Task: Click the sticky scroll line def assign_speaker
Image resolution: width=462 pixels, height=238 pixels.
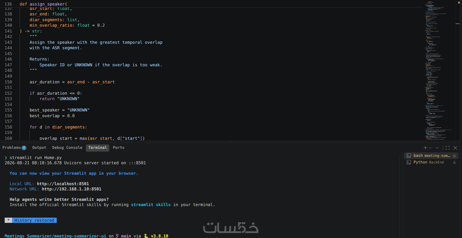Action: coord(43,4)
